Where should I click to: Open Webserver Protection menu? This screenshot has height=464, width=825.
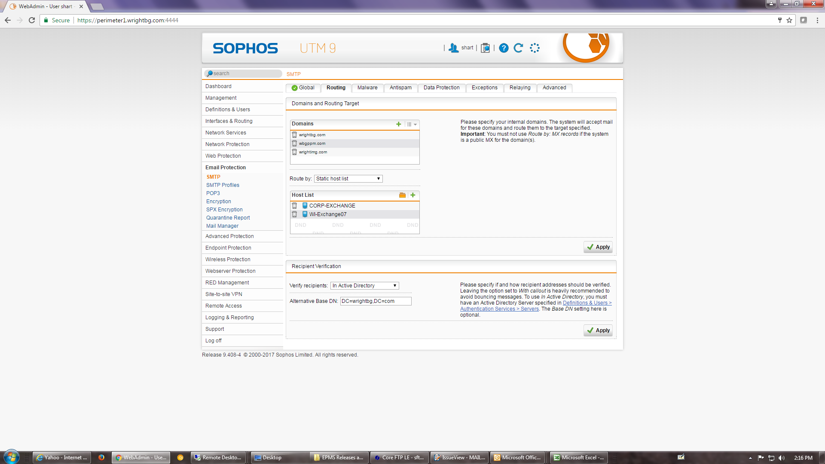[243, 271]
